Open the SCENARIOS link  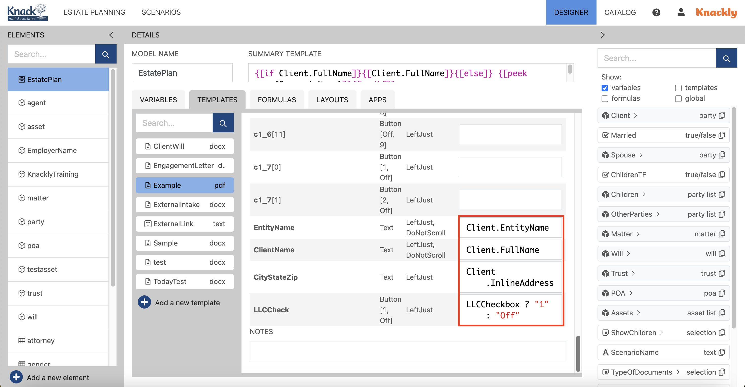161,12
